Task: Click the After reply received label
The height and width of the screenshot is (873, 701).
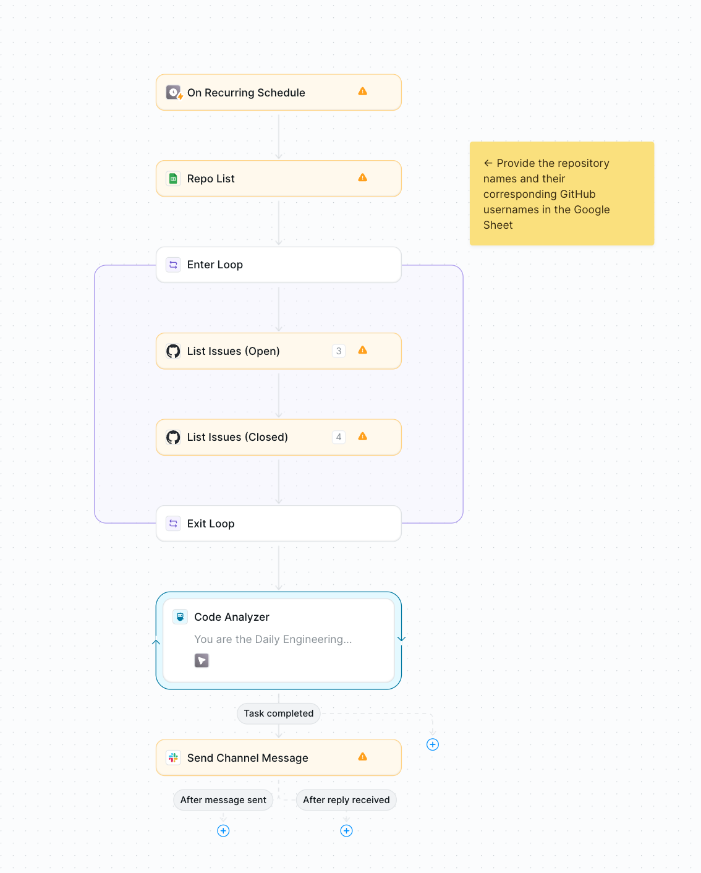Action: pyautogui.click(x=346, y=800)
